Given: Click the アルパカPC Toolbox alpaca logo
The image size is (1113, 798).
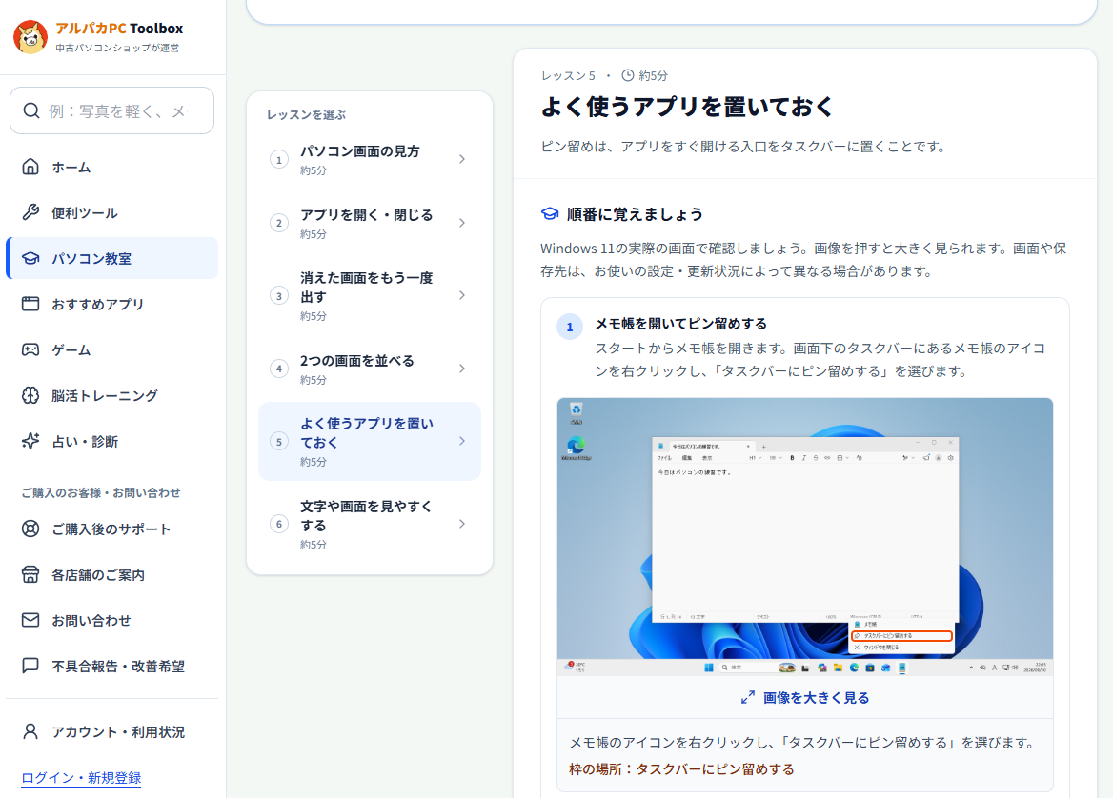Looking at the screenshot, I should [x=30, y=37].
